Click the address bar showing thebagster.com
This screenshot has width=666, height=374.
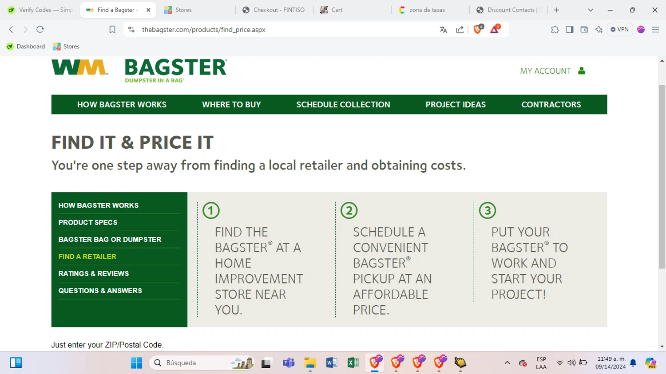pos(203,29)
